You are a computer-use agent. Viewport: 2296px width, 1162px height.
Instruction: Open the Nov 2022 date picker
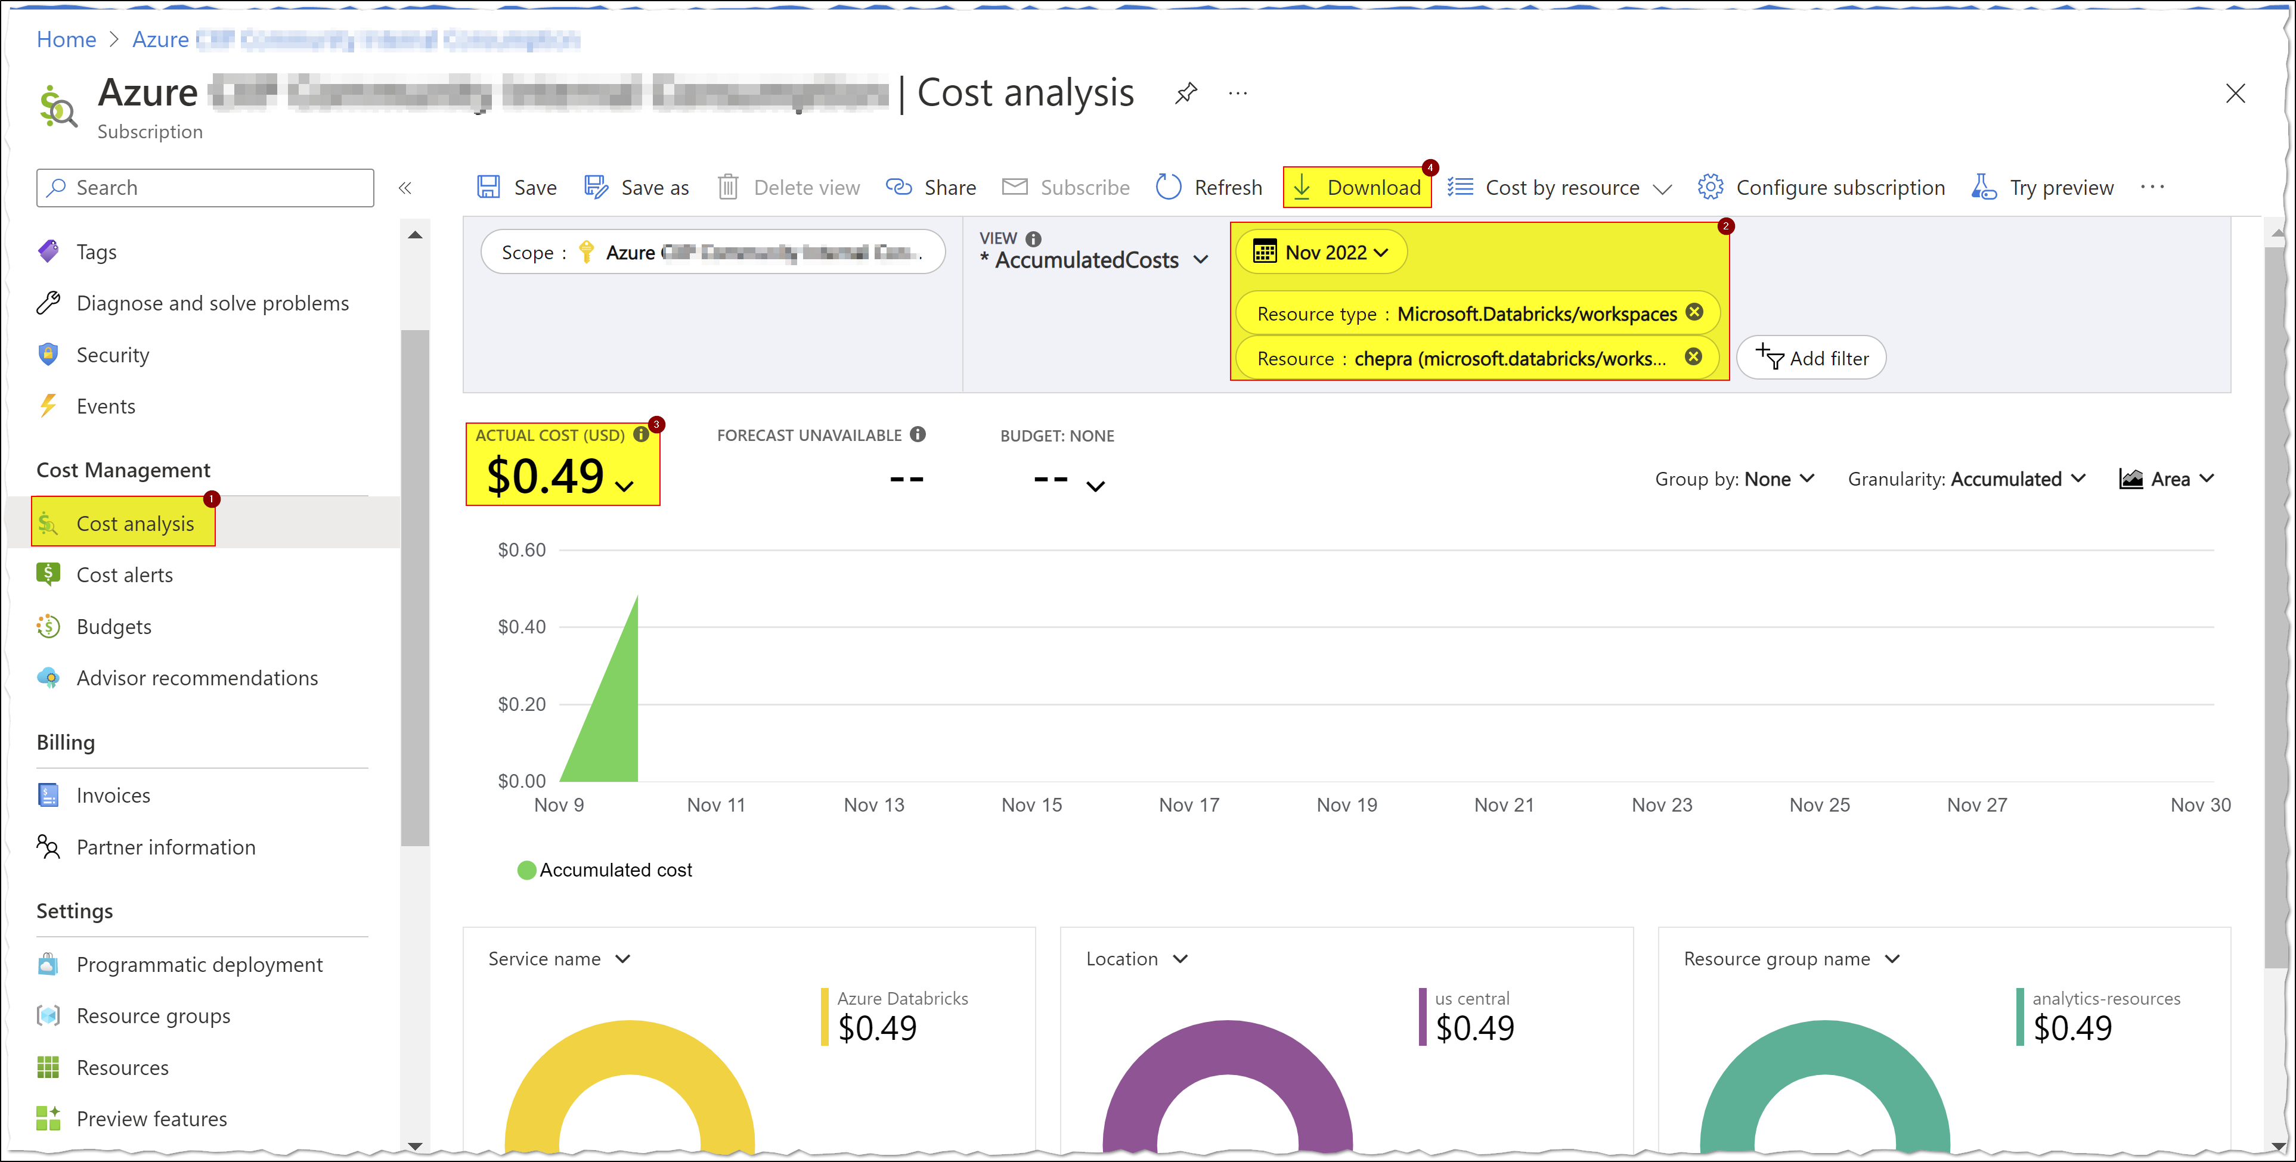click(x=1322, y=252)
